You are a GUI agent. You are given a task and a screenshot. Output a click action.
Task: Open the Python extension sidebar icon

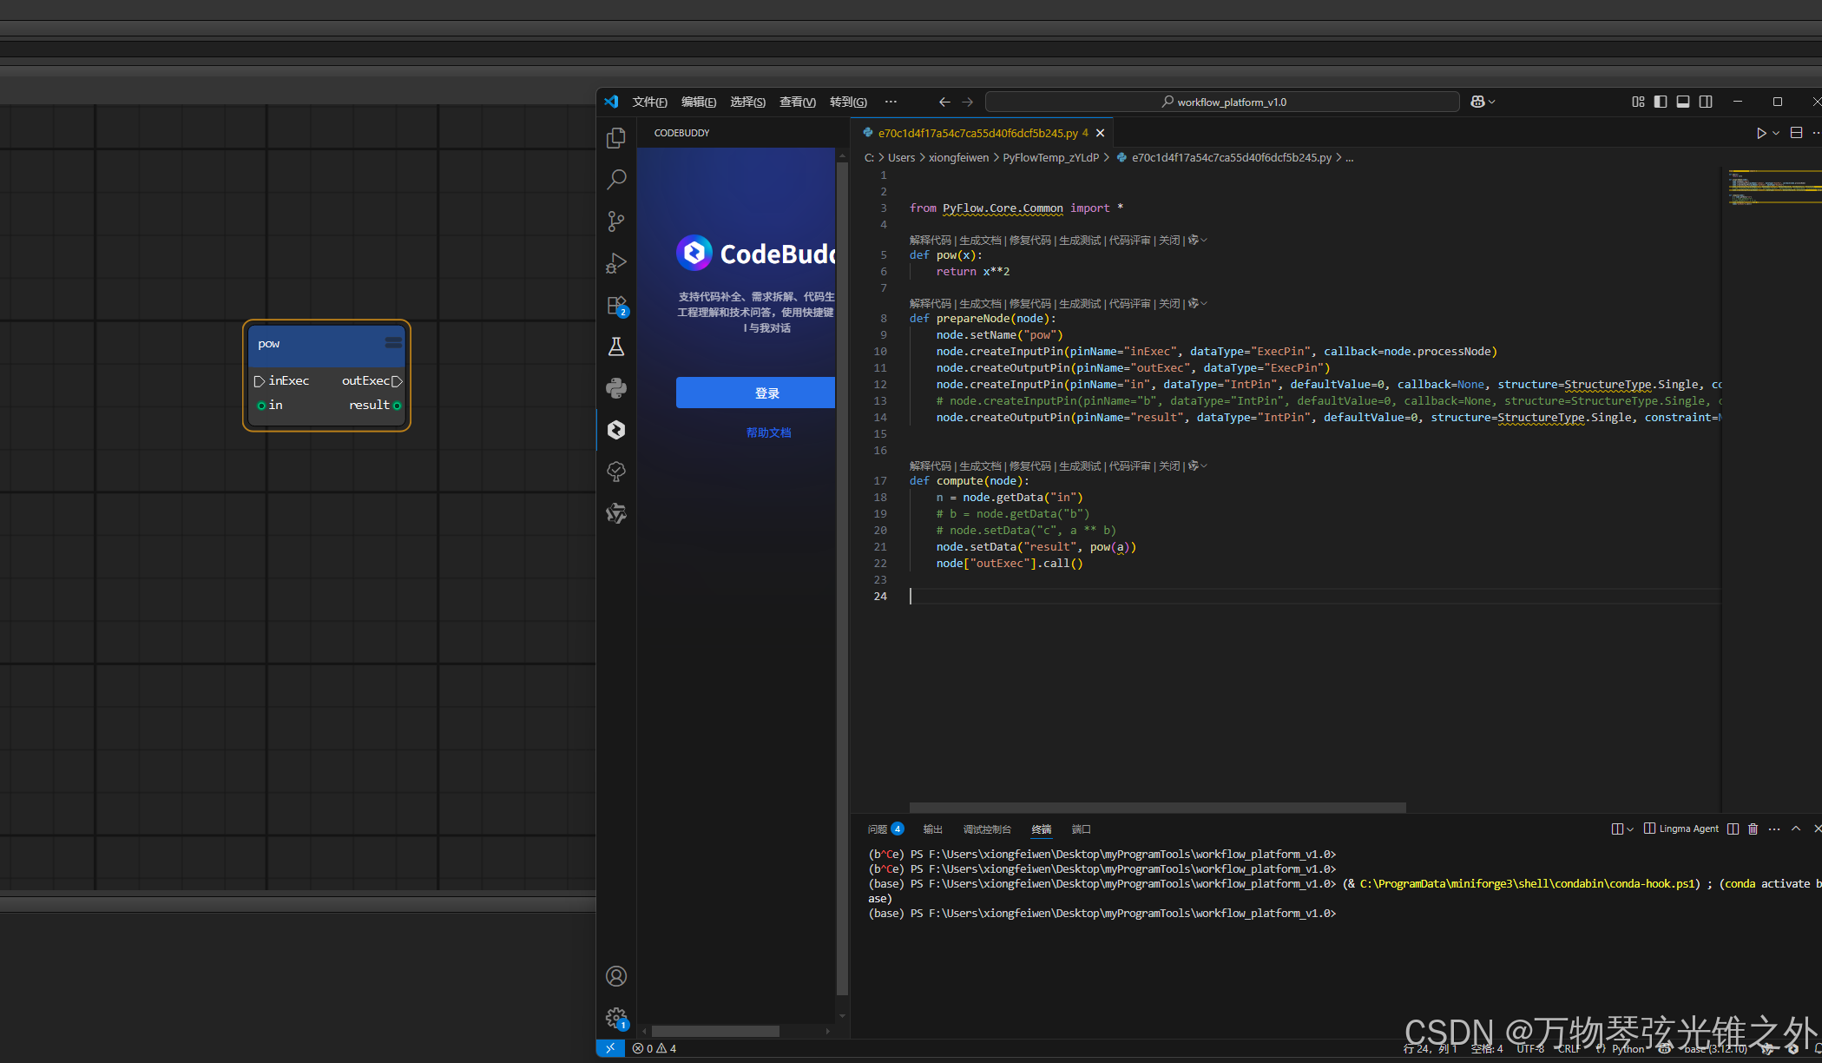[x=616, y=388]
